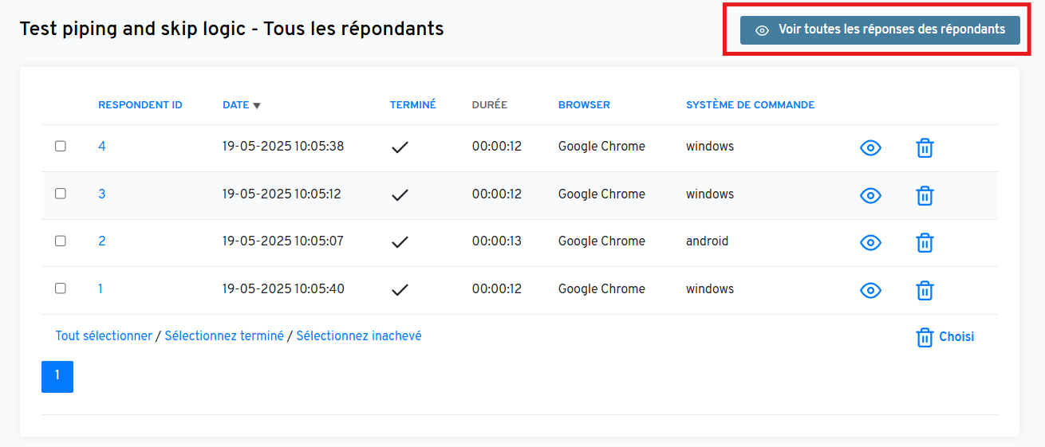Go to page 1 in pagination

click(x=57, y=376)
